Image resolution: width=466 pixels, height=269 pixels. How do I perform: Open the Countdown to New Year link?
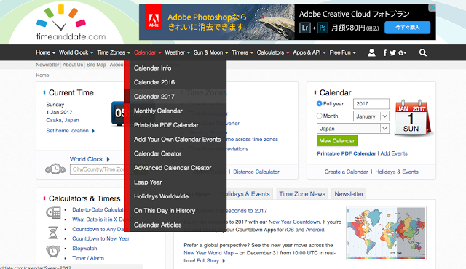click(x=100, y=238)
